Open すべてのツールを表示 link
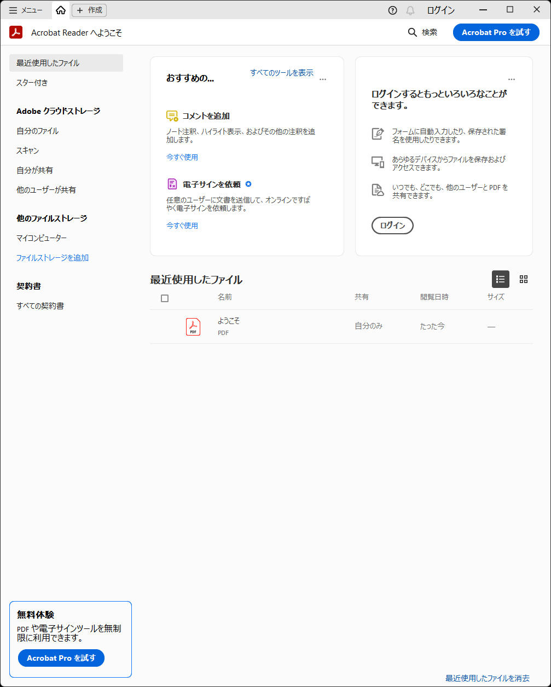551x687 pixels. point(282,72)
